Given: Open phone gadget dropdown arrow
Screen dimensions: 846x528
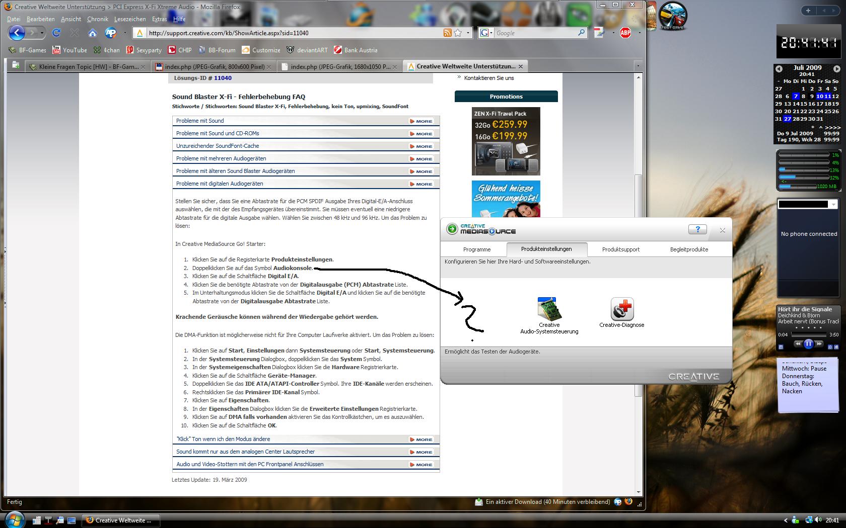Looking at the screenshot, I should pos(834,204).
